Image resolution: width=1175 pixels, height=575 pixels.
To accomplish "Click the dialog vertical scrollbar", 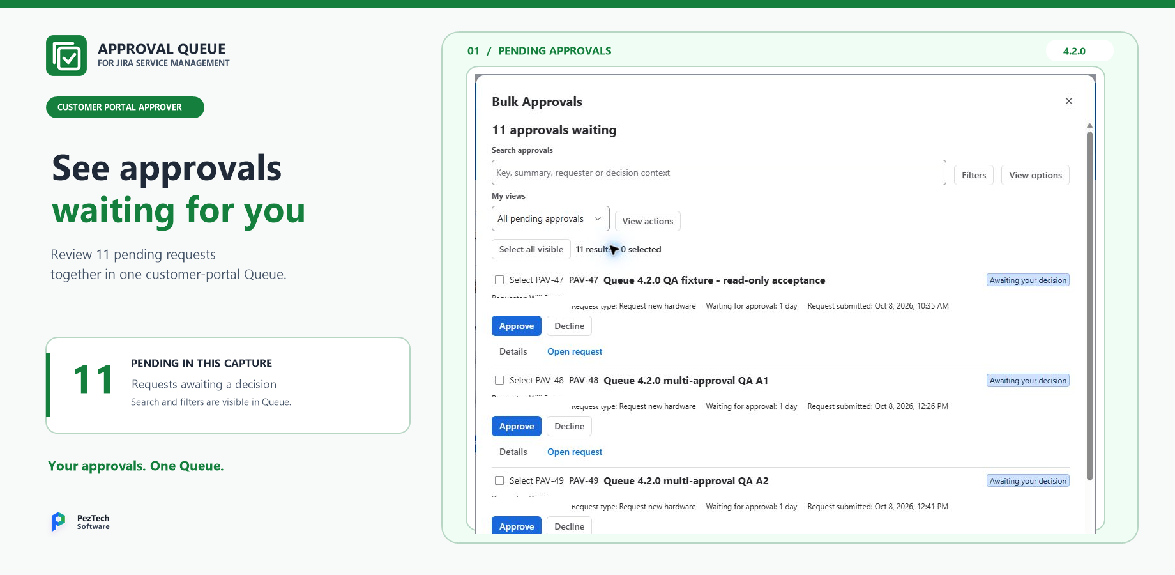I will [x=1089, y=305].
